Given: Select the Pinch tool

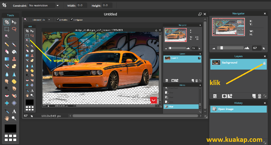Looking at the screenshot, I should (14, 103).
